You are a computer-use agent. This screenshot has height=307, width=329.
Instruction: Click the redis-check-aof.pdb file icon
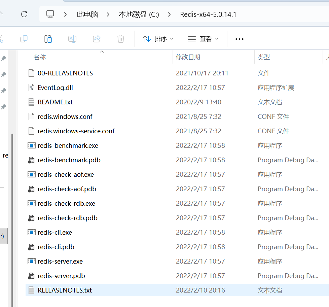[31, 189]
